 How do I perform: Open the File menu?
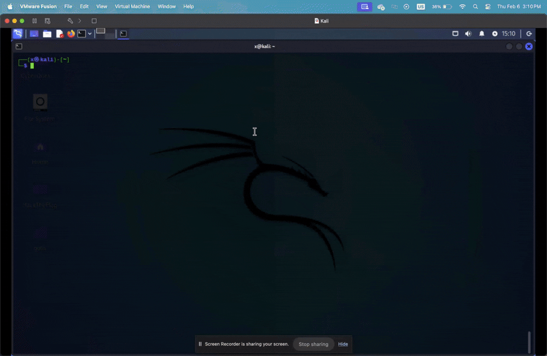68,6
